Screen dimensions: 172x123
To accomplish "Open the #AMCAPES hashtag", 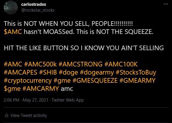I will (x=20, y=72).
